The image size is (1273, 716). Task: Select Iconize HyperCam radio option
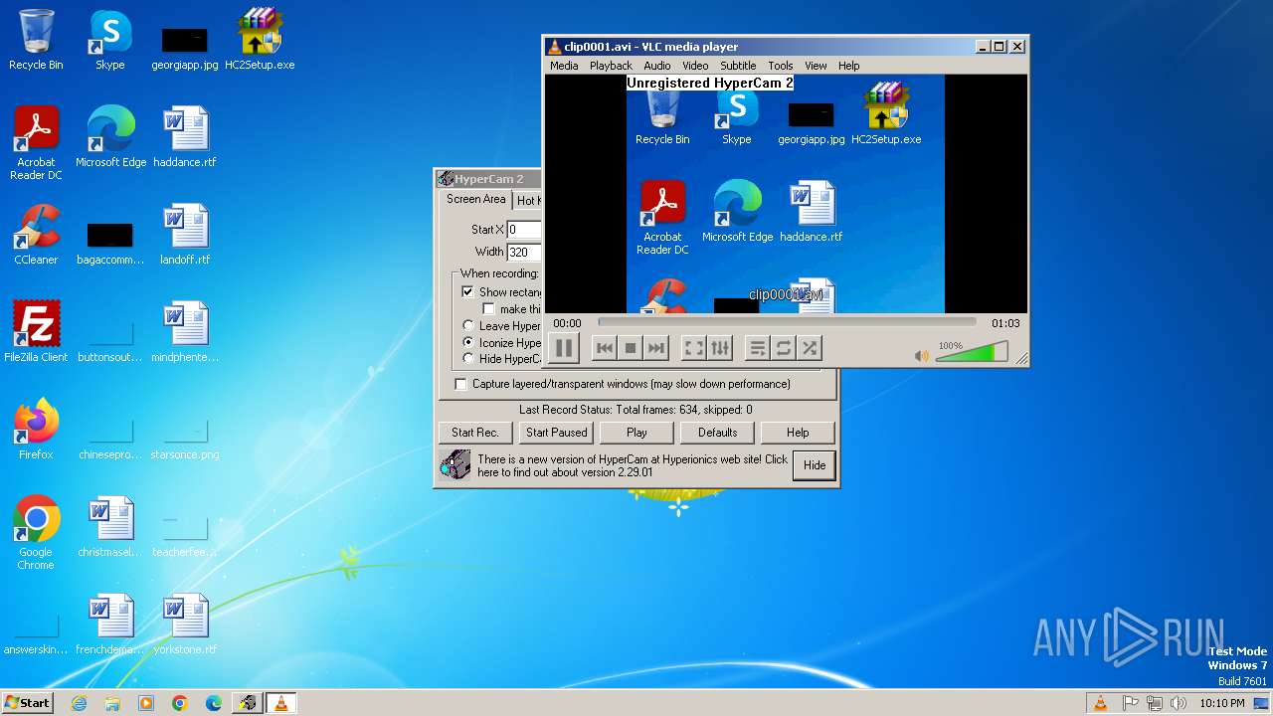click(468, 342)
